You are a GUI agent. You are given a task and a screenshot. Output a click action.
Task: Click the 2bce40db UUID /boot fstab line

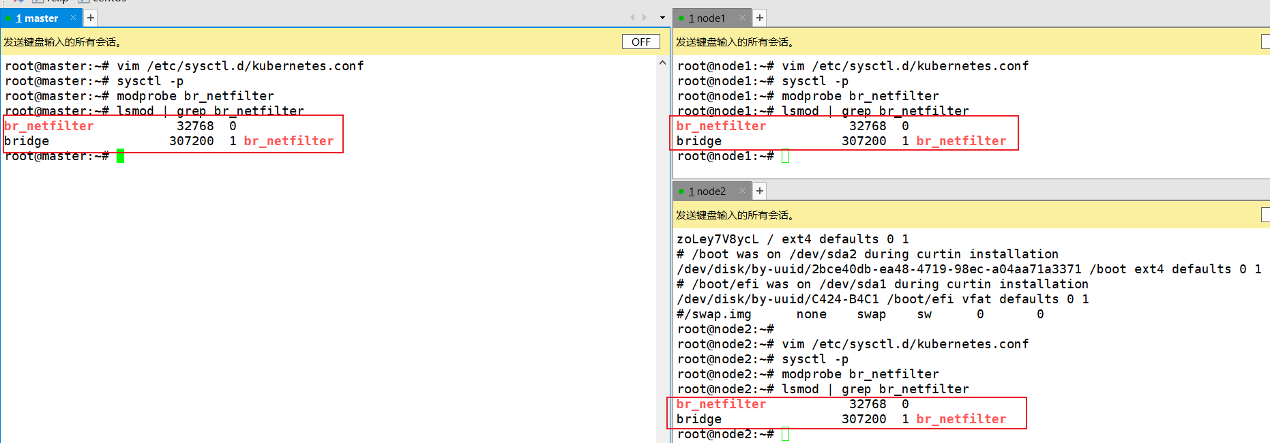[x=969, y=269]
